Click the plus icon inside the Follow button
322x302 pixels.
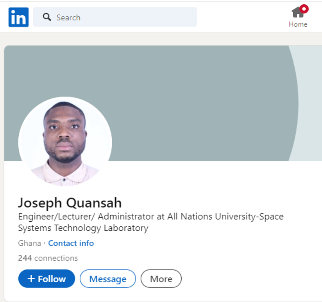31,278
